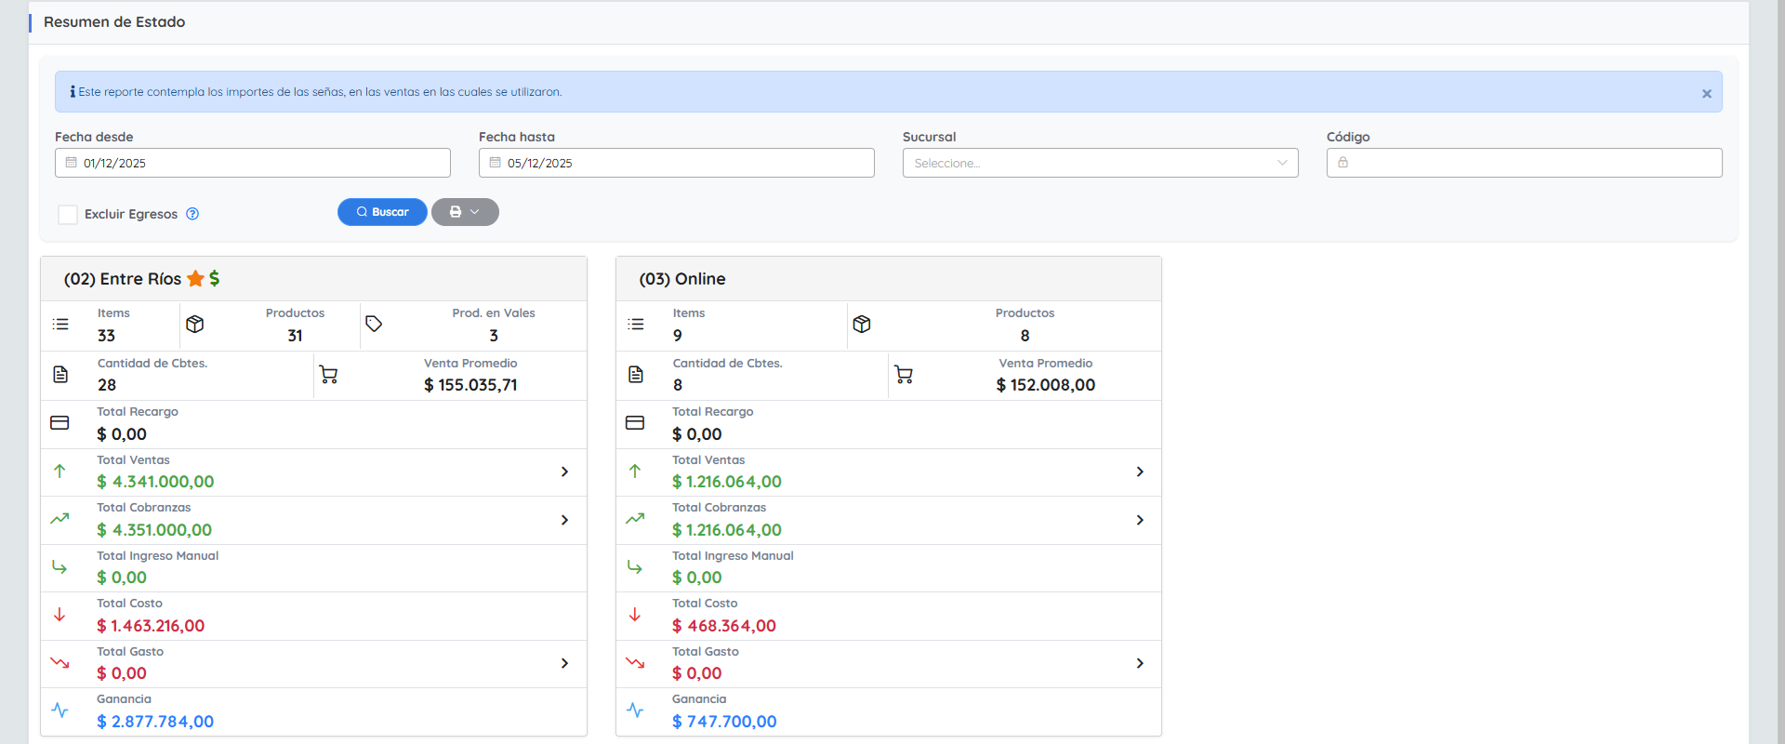Expand Total Cobranzas details for Online
This screenshot has height=744, width=1785.
point(1140,521)
